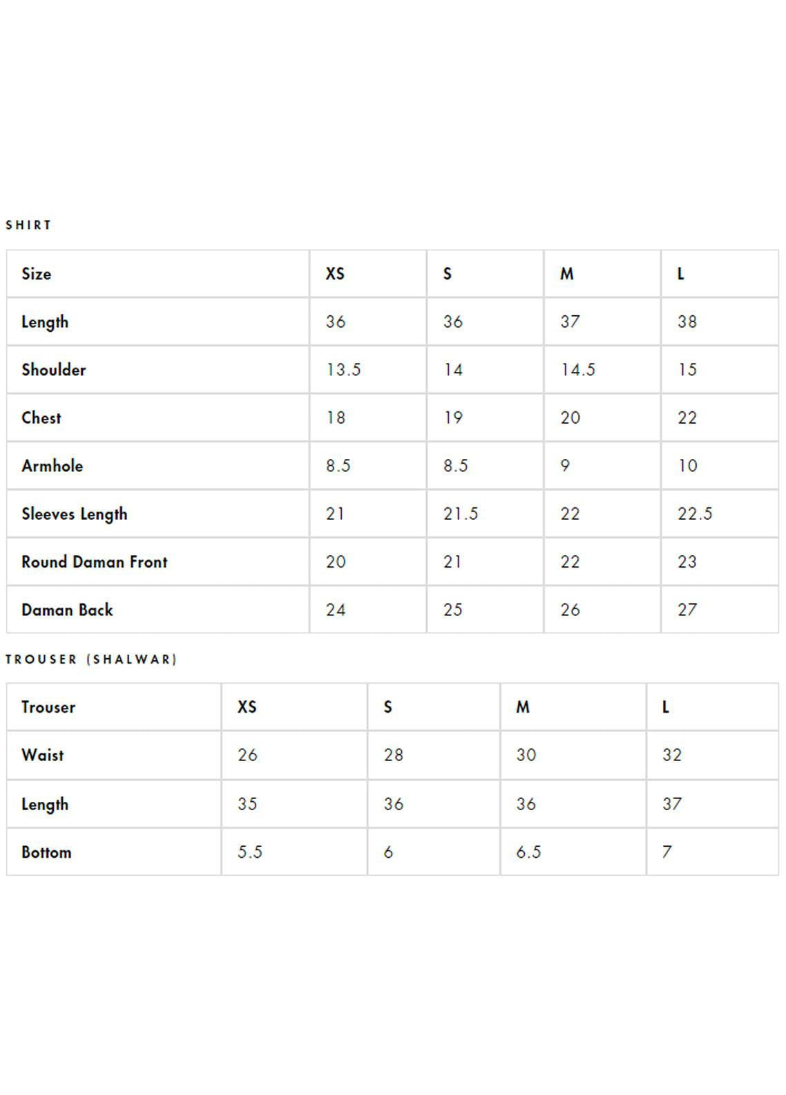Select the shoulder value 13.5
786x1095 pixels.
(x=343, y=370)
